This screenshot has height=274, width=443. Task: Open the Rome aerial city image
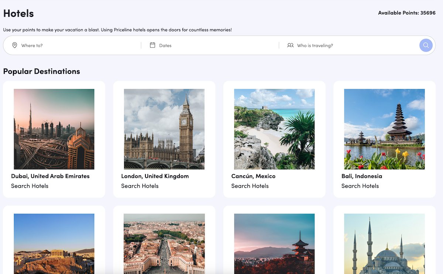pos(164,244)
